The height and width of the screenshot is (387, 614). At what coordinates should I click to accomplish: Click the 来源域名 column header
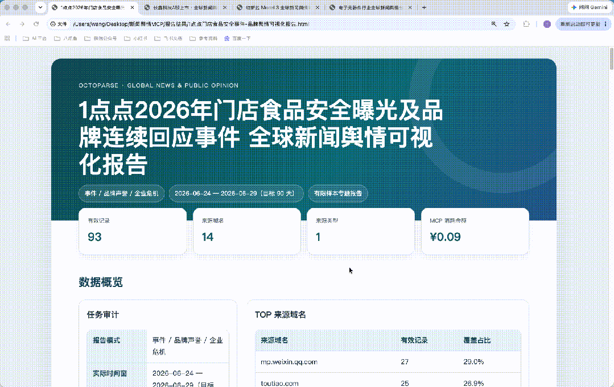tap(274, 340)
